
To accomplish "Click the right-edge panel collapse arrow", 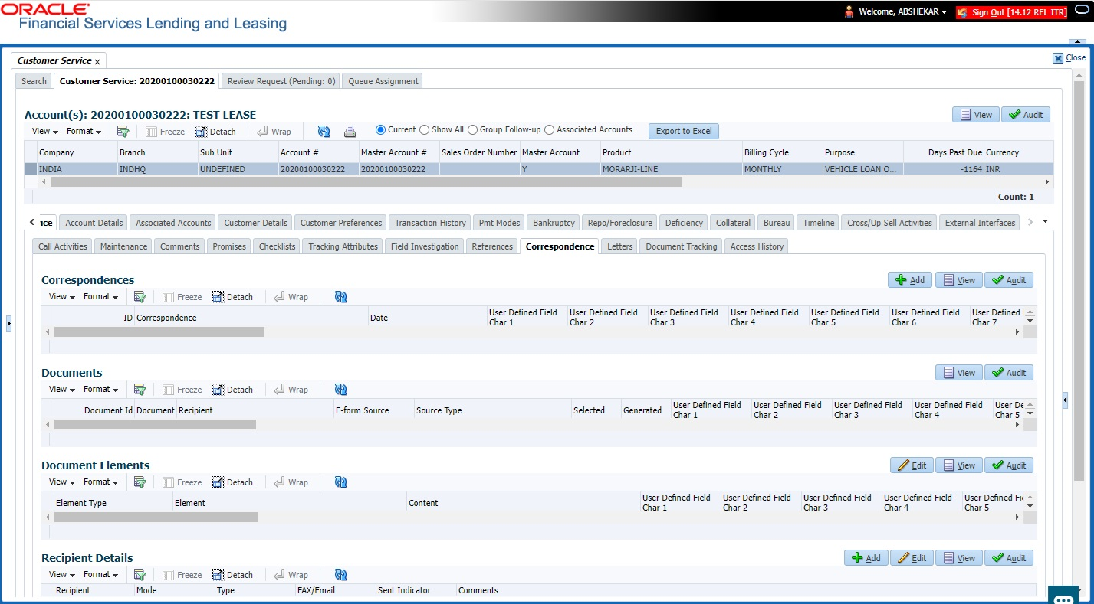I will coord(1065,400).
